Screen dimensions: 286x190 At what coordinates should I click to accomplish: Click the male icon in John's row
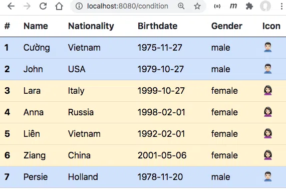(x=268, y=69)
